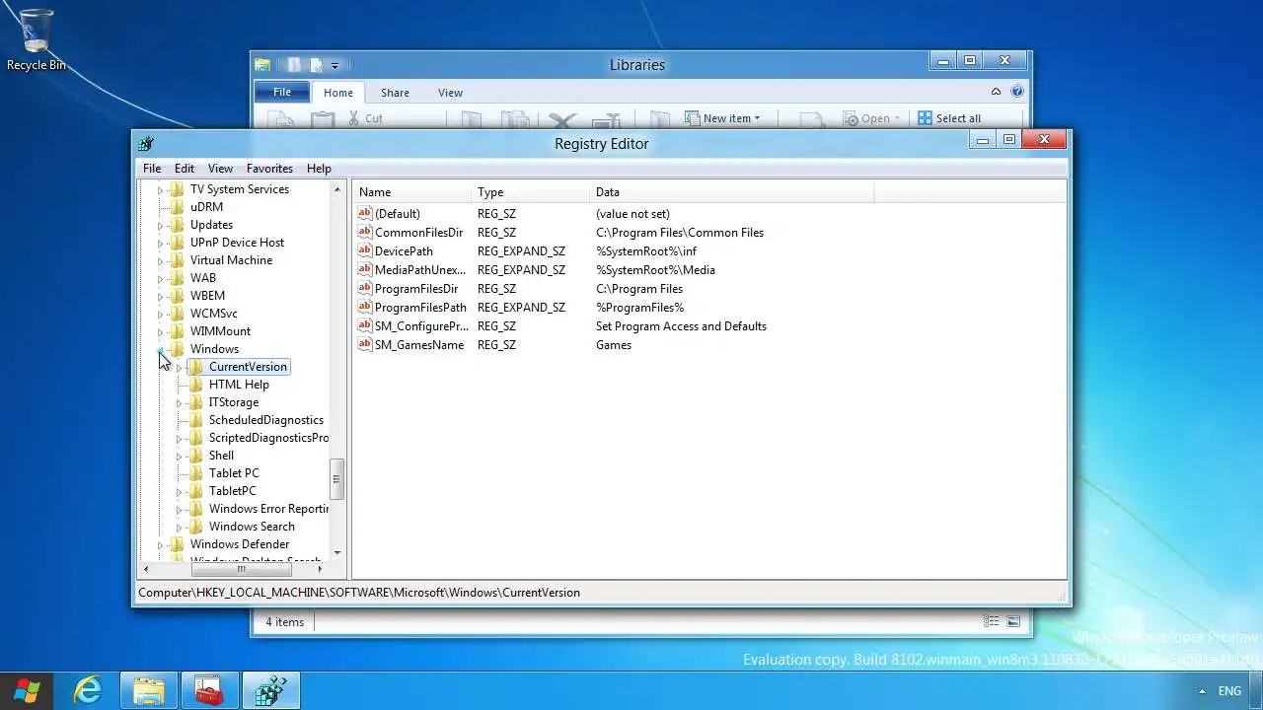Switch Libraries window to large icons view
Screen dimensions: 1263x710
pos(1013,622)
